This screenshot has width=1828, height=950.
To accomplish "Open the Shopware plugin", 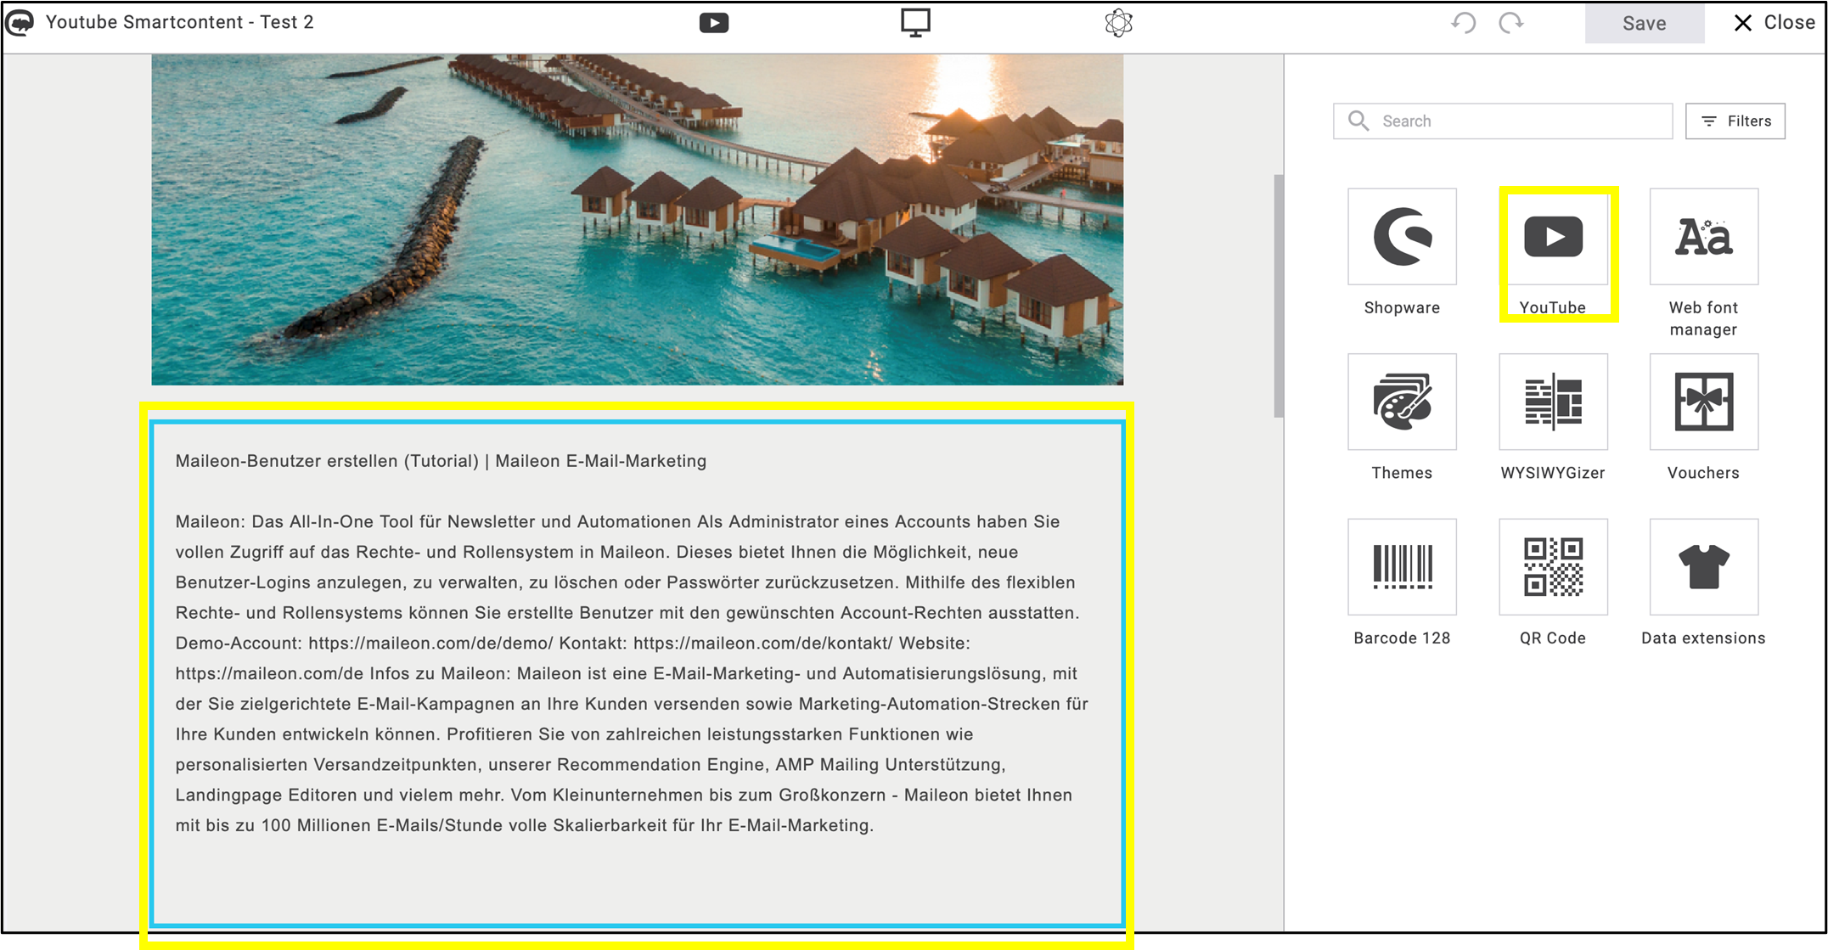I will [1402, 237].
